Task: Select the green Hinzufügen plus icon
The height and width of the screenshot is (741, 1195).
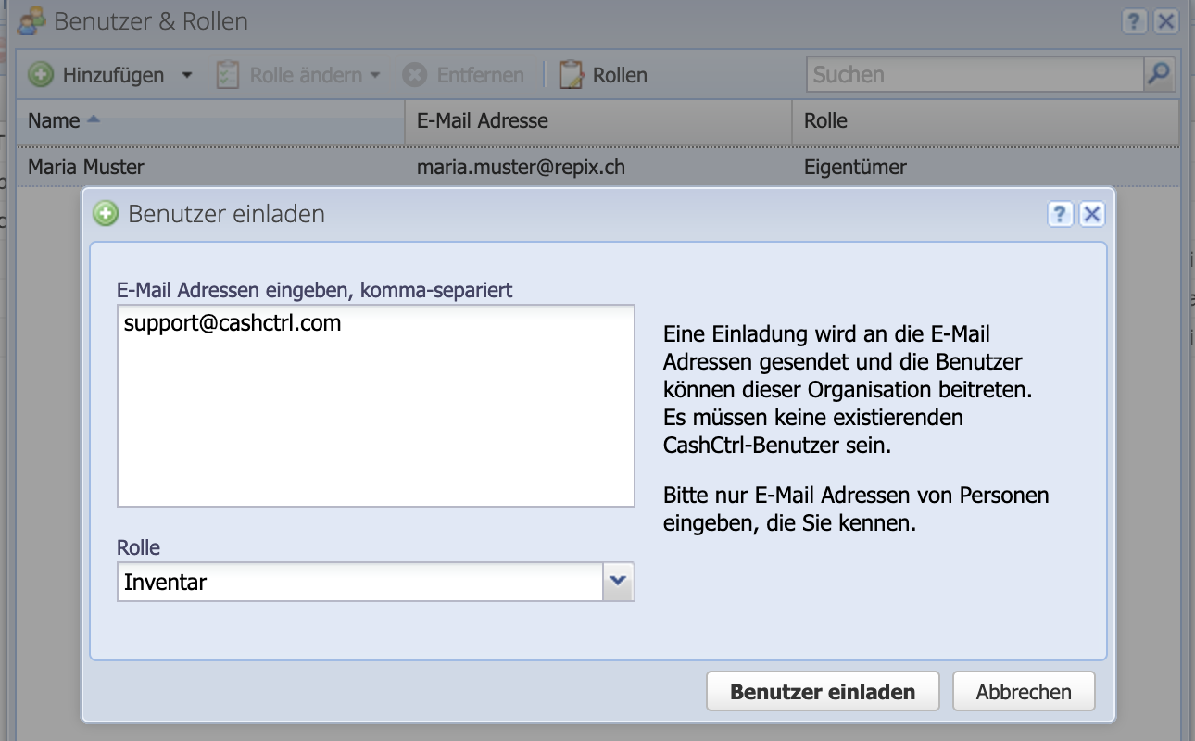Action: coord(39,74)
